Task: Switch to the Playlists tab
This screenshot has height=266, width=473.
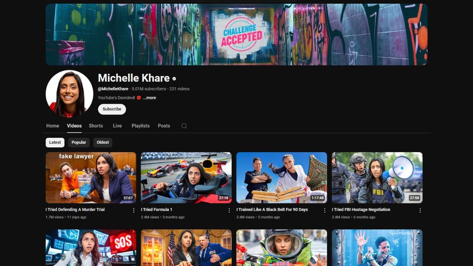Action: [x=140, y=126]
